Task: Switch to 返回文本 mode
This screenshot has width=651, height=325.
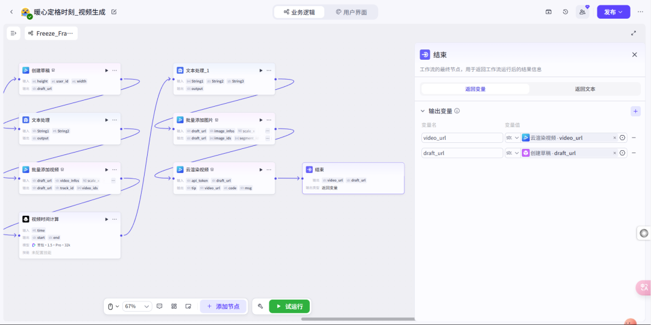Action: [x=585, y=89]
